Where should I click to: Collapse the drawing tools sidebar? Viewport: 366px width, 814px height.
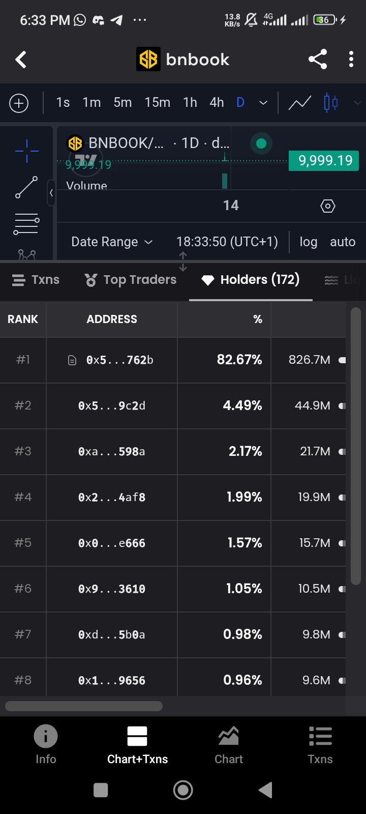coord(51,193)
